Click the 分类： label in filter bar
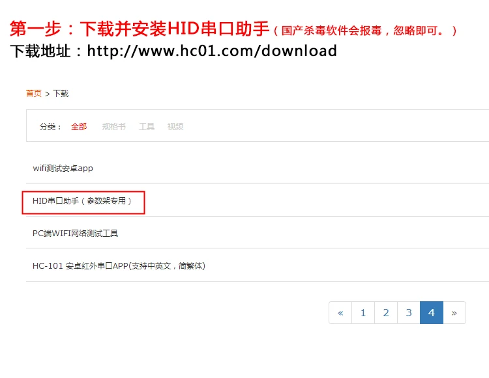The width and height of the screenshot is (489, 378). (x=50, y=127)
